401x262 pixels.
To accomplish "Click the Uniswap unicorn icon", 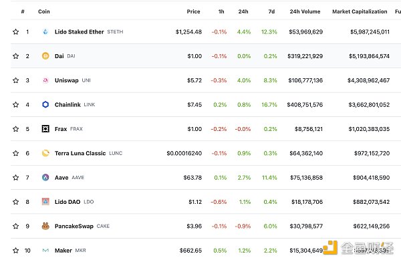I will click(x=45, y=80).
